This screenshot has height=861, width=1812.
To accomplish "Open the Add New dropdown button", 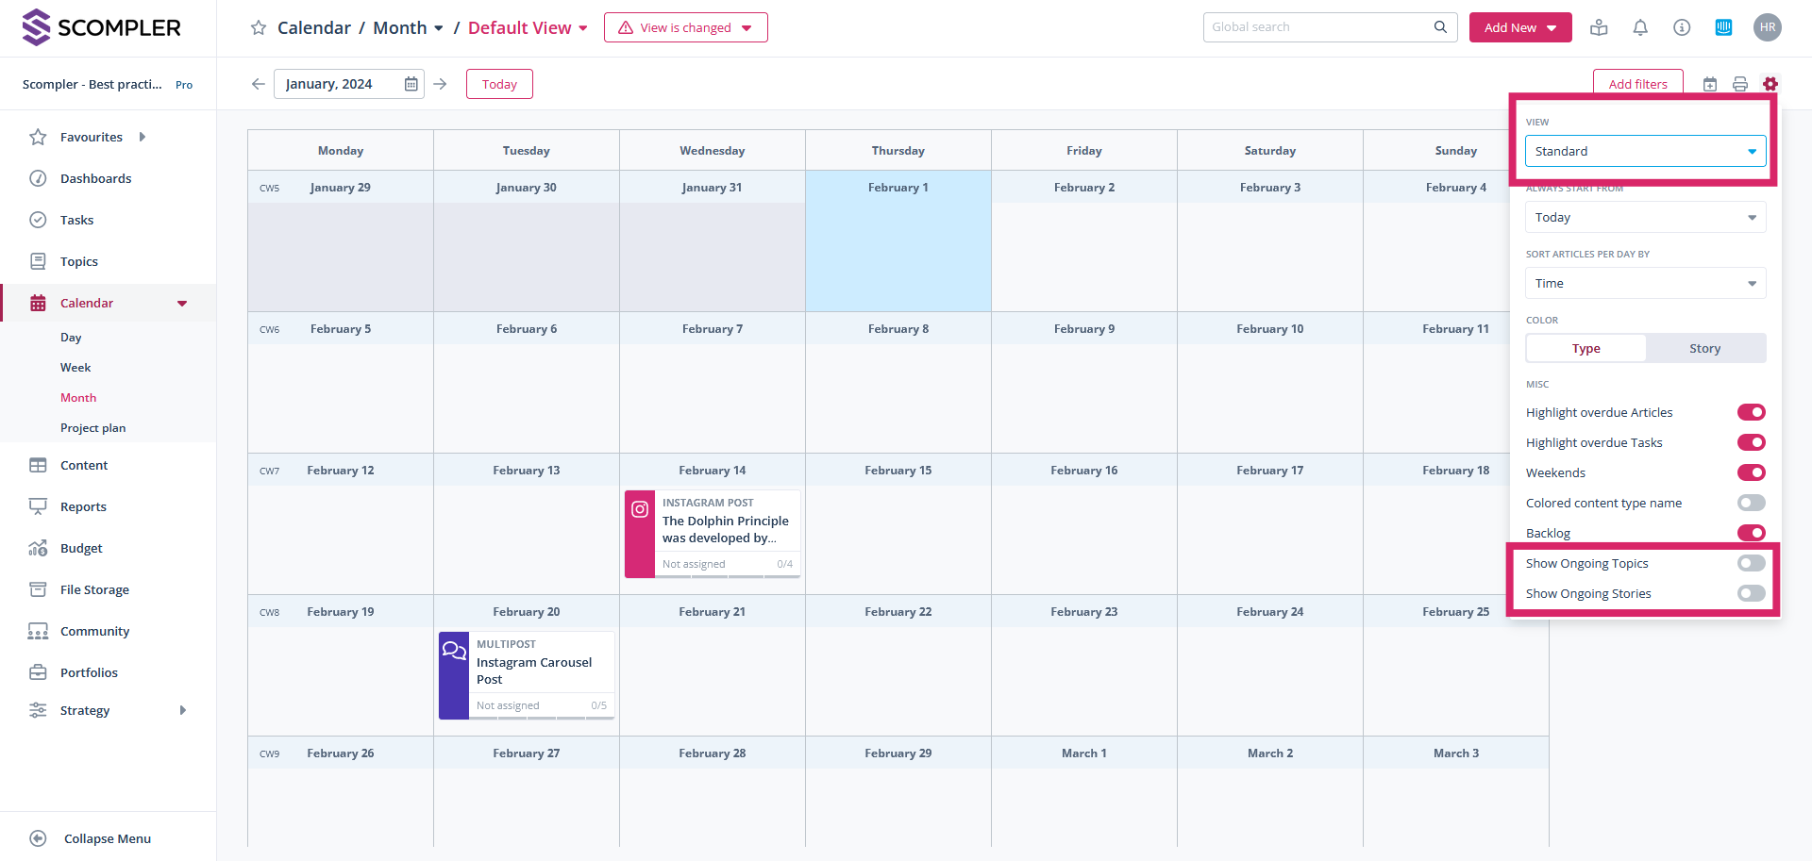I will pos(1519,27).
